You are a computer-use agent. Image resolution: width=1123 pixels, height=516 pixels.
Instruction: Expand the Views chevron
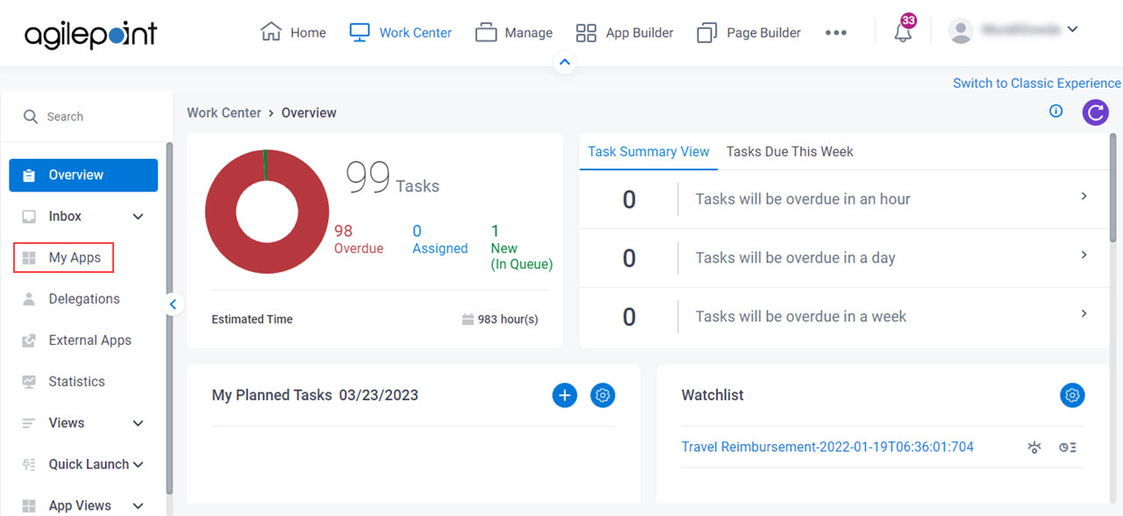pos(138,423)
